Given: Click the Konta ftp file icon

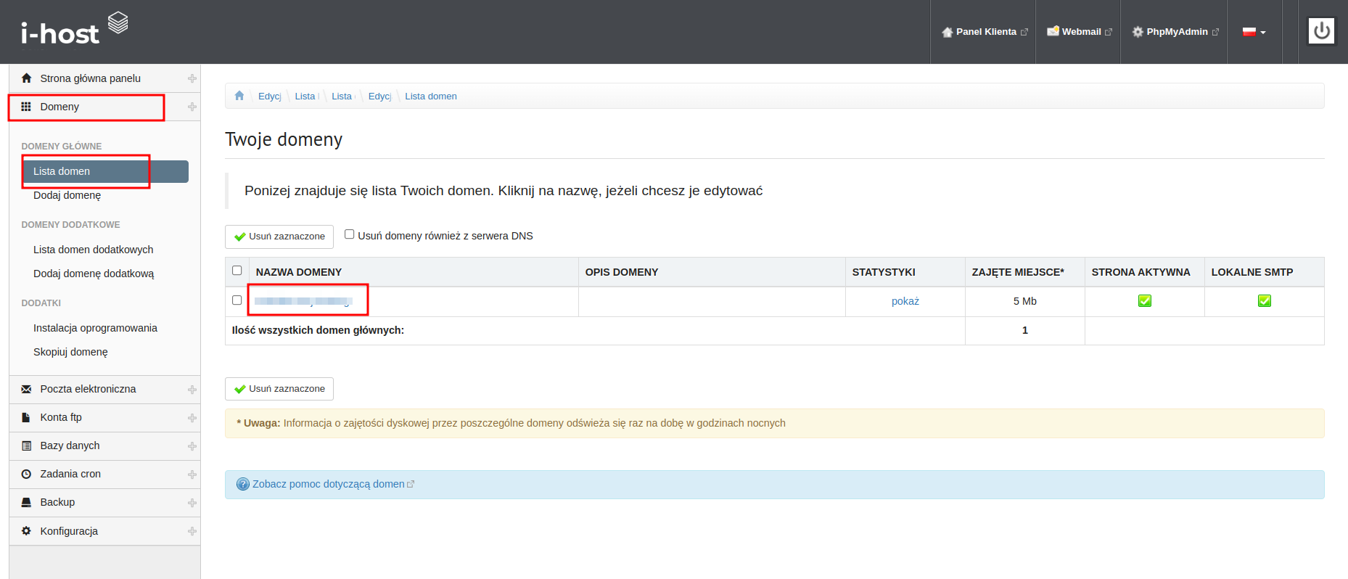Looking at the screenshot, I should click(26, 417).
